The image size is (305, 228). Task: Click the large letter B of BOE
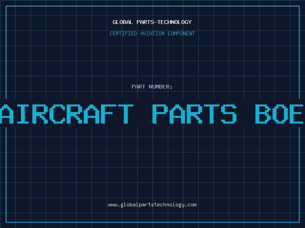pos(263,114)
